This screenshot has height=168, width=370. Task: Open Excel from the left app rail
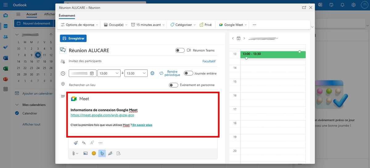click(x=5, y=68)
